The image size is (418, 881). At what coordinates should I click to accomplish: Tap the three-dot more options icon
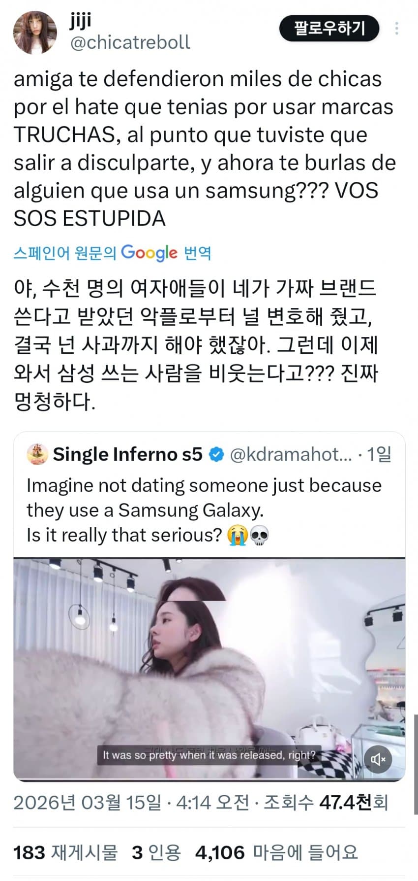coord(396,29)
